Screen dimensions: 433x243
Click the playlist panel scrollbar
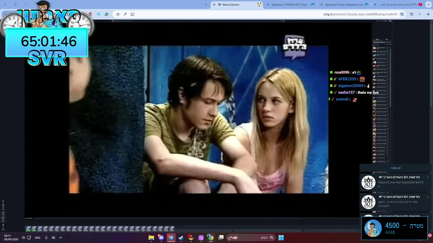tap(390, 78)
